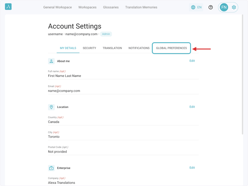
Task: Open Translation Memories in the top menu
Action: click(141, 7)
